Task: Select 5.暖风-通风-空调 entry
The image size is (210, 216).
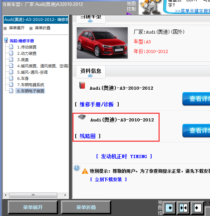Action: 32,72
